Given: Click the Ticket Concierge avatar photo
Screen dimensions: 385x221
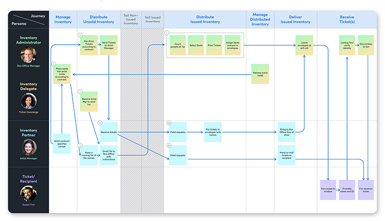Looking at the screenshot, I should [28, 100].
